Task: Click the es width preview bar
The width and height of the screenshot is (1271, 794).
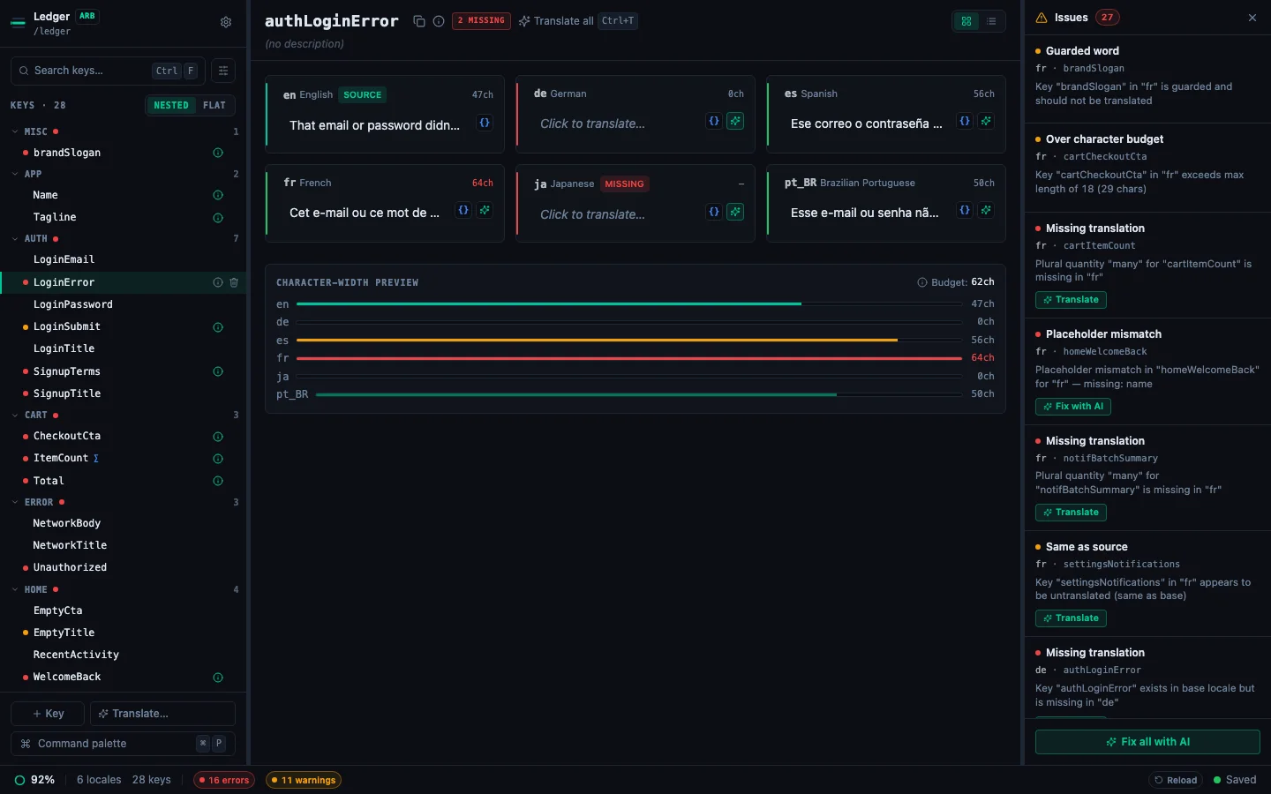Action: pyautogui.click(x=629, y=341)
